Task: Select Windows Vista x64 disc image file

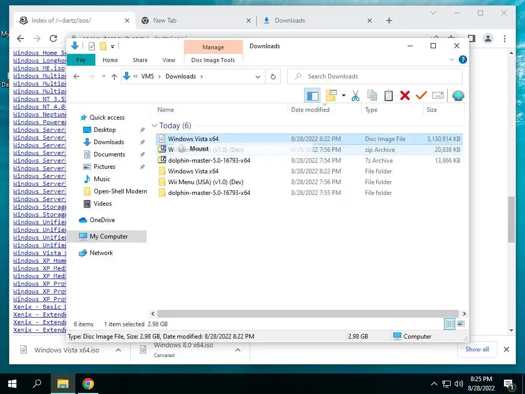Action: click(309, 139)
